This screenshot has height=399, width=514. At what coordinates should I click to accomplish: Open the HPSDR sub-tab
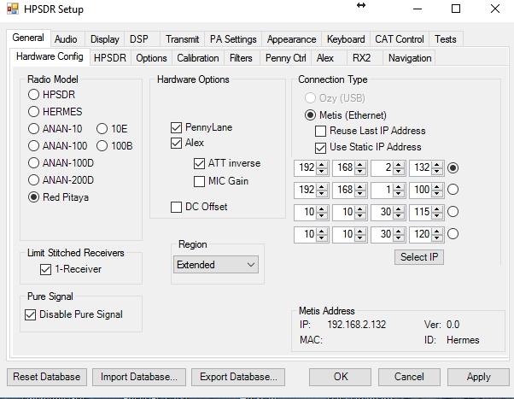click(110, 58)
